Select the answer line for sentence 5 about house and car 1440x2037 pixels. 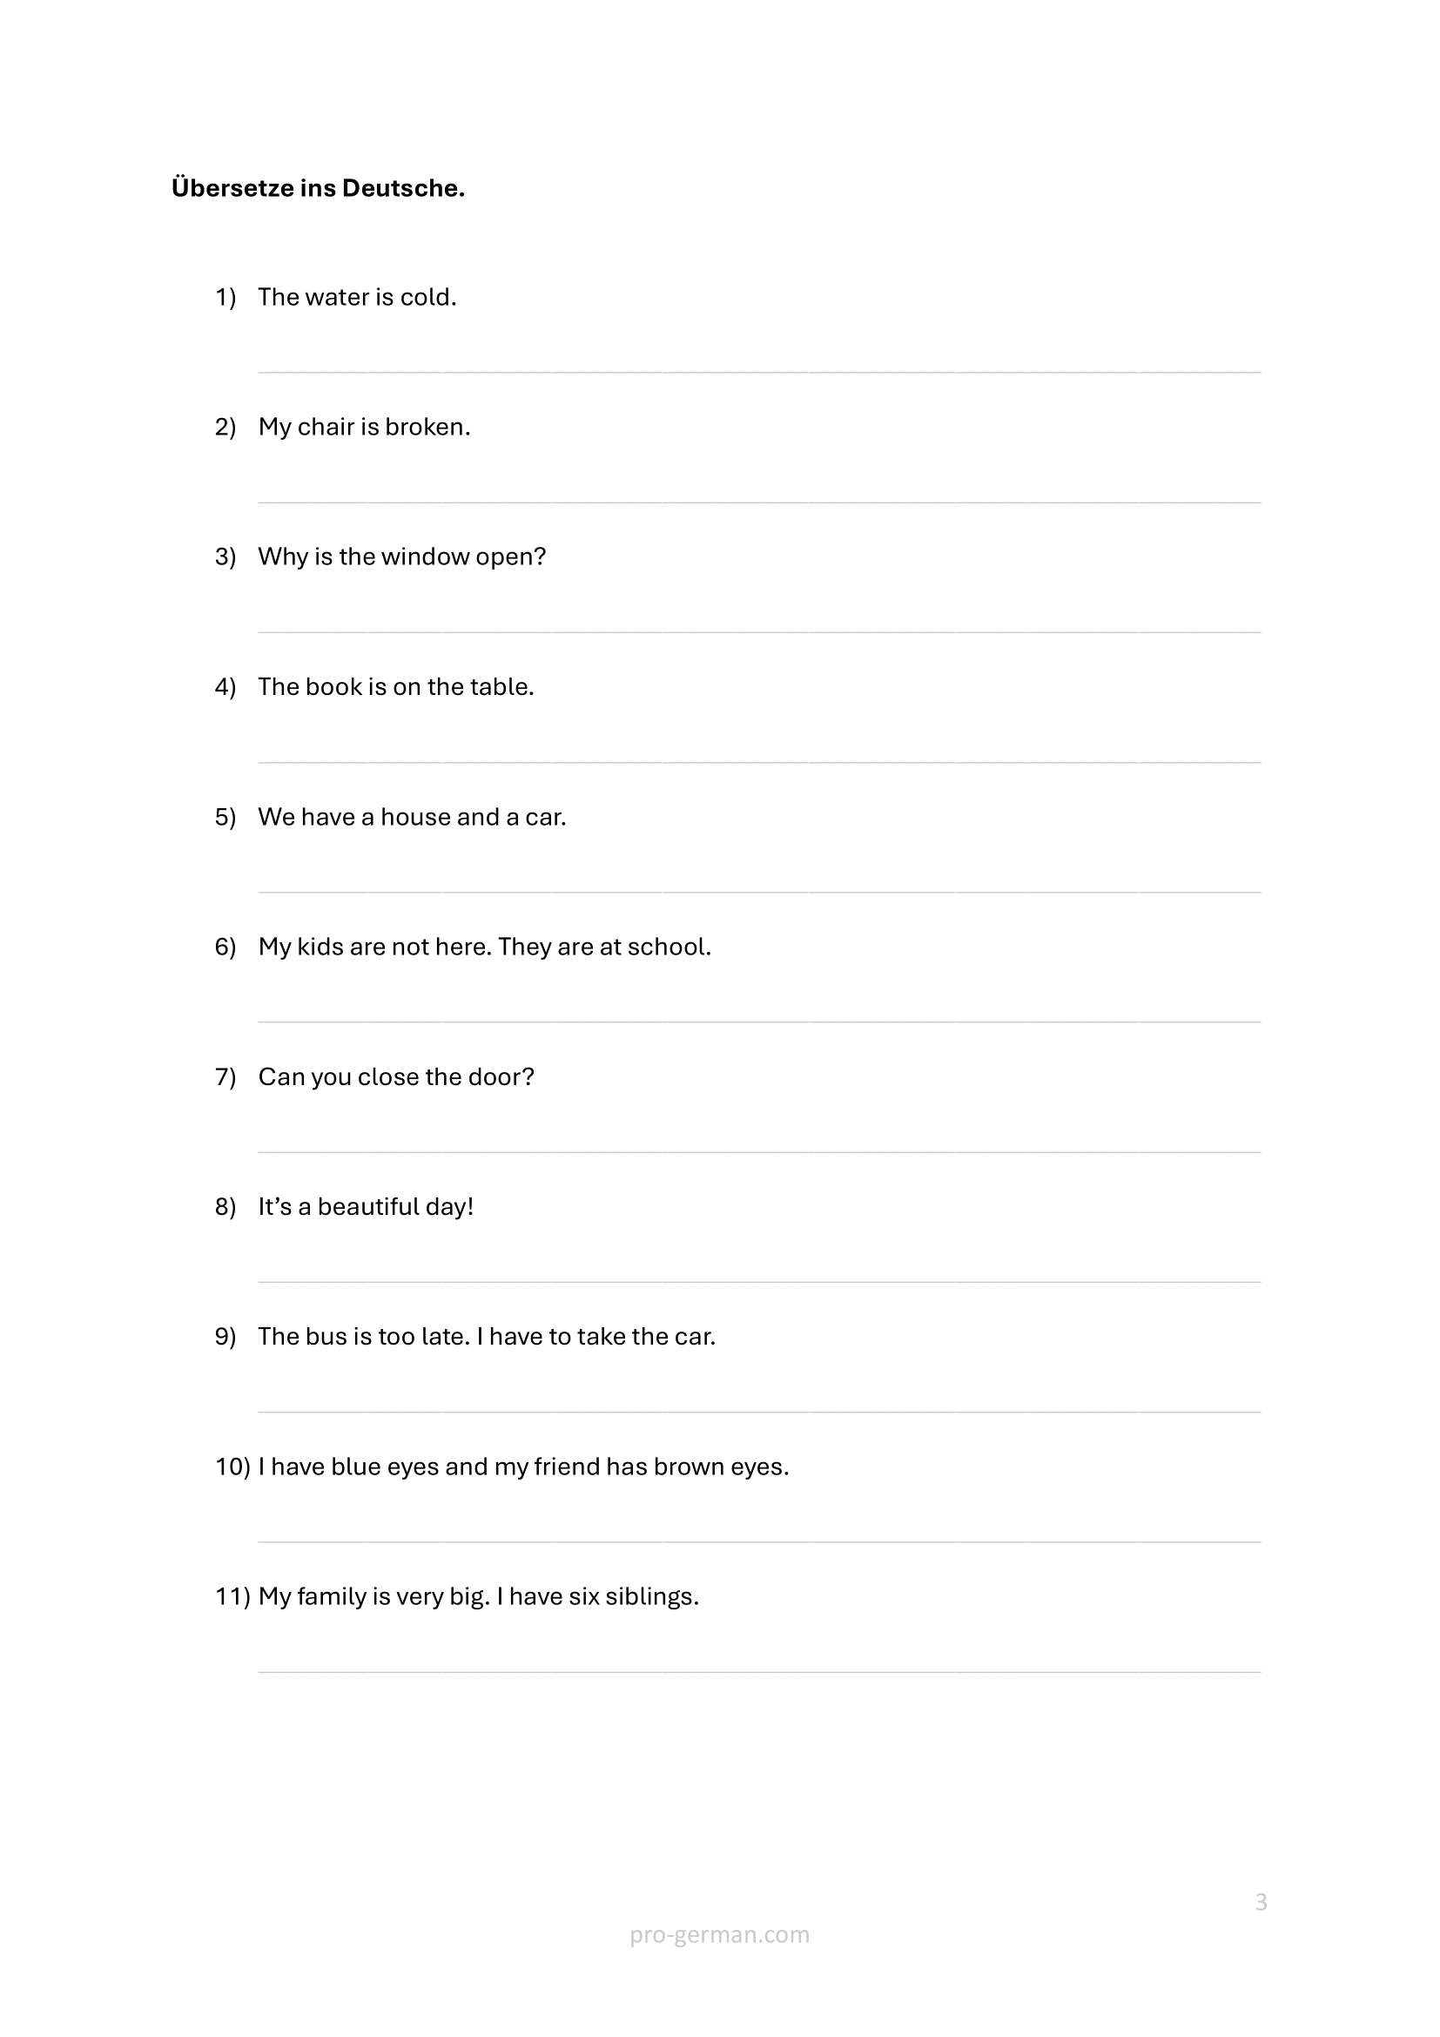click(x=759, y=891)
